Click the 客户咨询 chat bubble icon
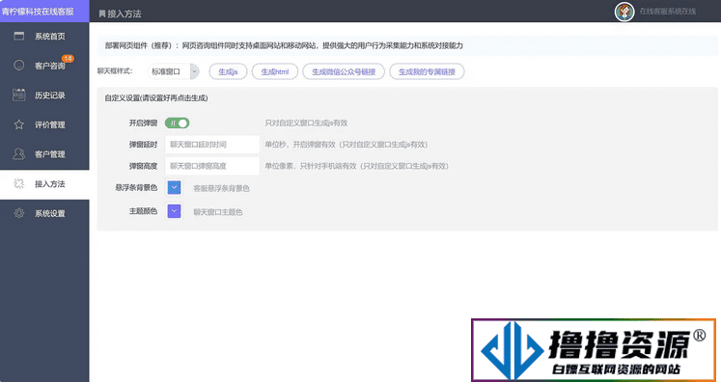This screenshot has height=382, width=721. point(19,66)
